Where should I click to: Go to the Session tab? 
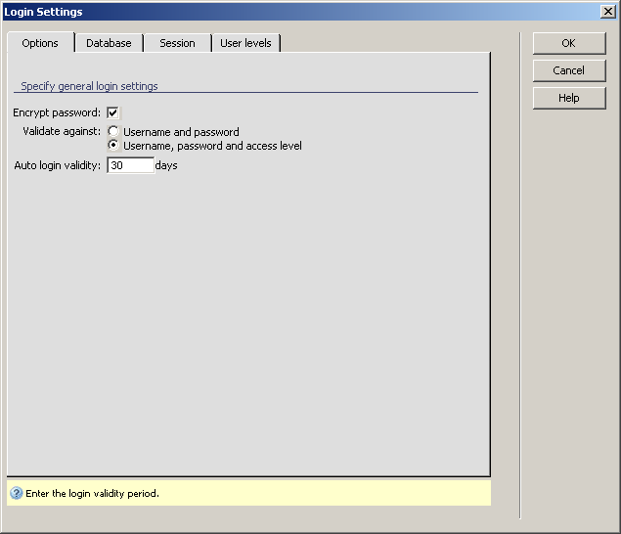(177, 43)
